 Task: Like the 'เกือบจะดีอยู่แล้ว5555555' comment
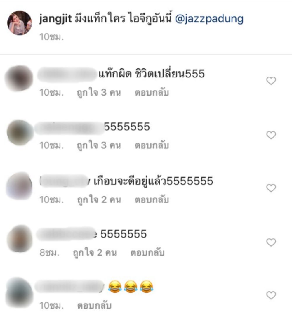(271, 188)
